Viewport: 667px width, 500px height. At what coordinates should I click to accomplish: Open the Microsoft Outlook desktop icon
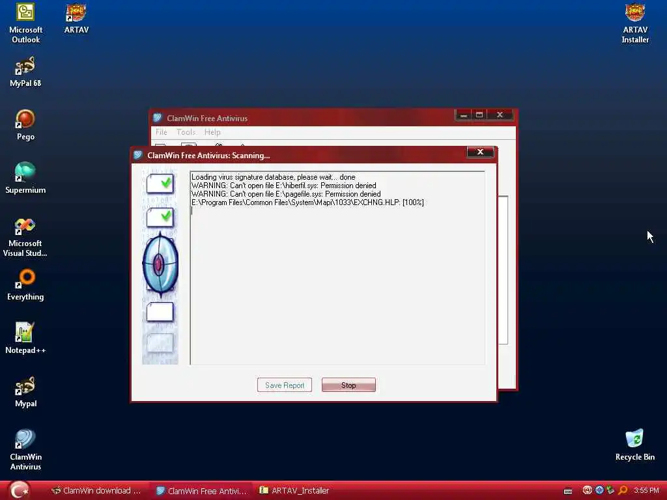(25, 22)
